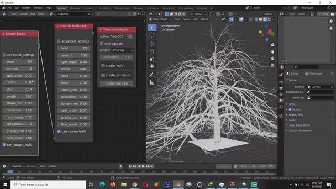Select the Select Box tool in viewport
The height and width of the screenshot is (189, 336).
pyautogui.click(x=152, y=28)
